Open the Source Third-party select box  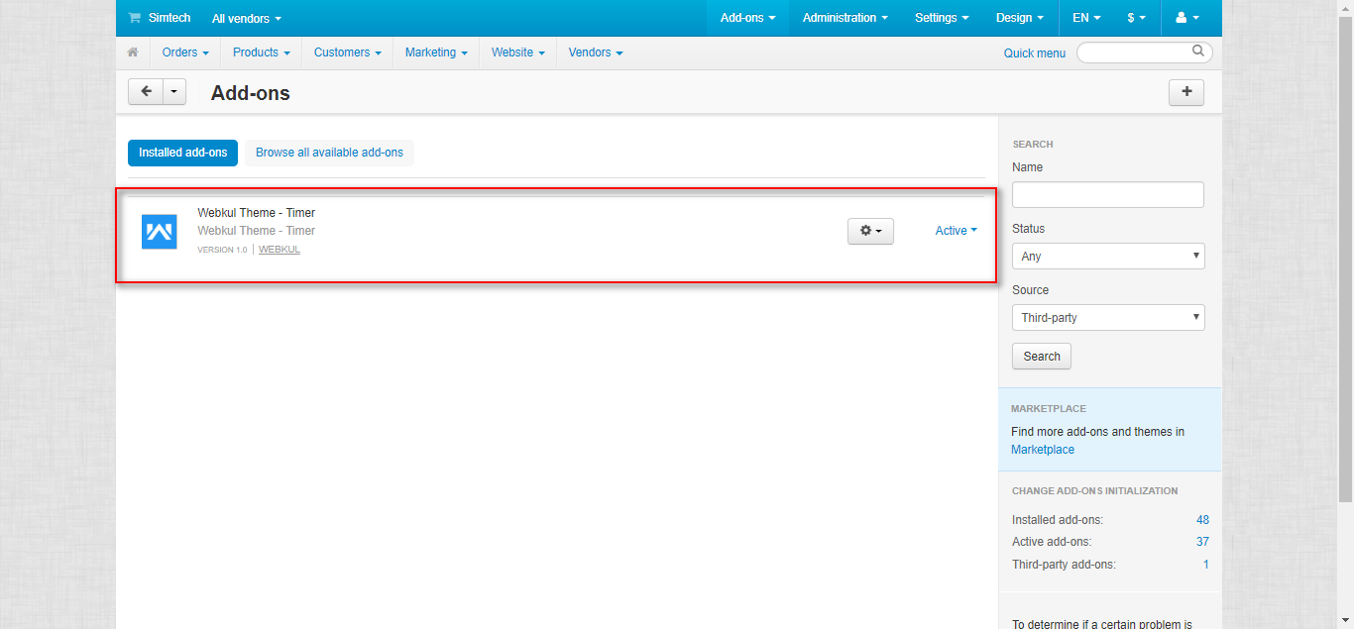pos(1108,317)
